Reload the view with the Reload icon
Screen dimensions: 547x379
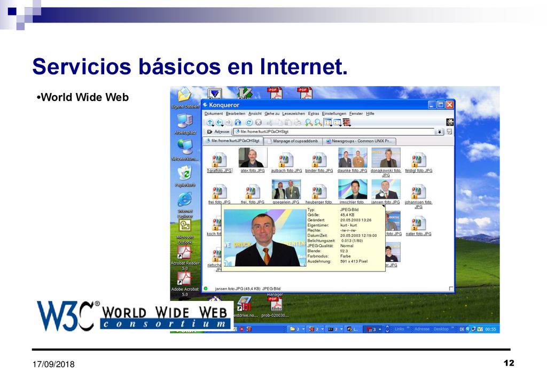[249, 122]
